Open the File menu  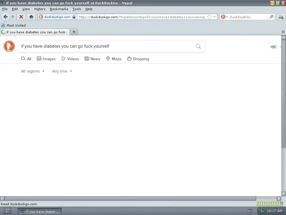5,9
